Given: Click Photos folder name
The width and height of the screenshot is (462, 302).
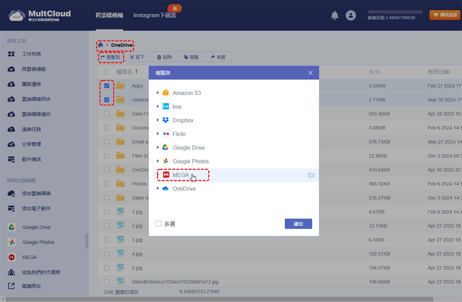Looking at the screenshot, I should tap(139, 184).
